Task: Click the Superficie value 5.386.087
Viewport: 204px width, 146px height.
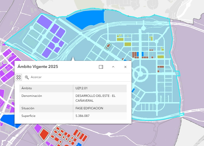Action: tap(82, 116)
